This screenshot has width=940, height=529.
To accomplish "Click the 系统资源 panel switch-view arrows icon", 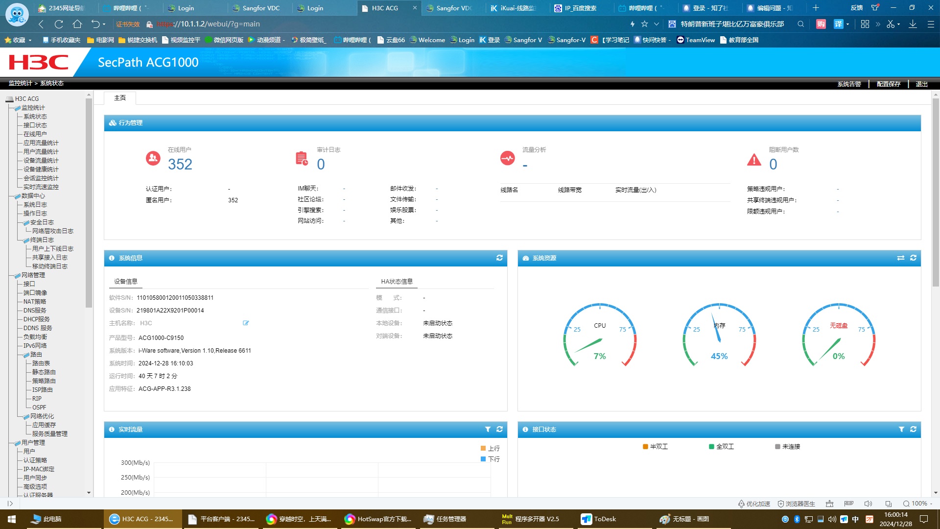I will coord(900,258).
